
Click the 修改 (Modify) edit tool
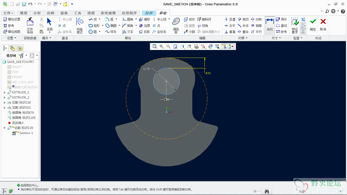click(190, 19)
